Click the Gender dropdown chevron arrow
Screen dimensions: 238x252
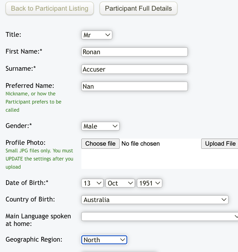(x=115, y=126)
